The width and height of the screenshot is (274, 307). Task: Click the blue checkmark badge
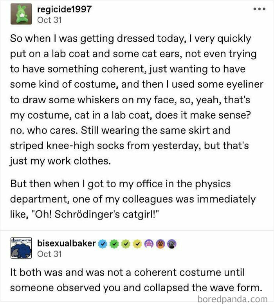[x=103, y=243]
